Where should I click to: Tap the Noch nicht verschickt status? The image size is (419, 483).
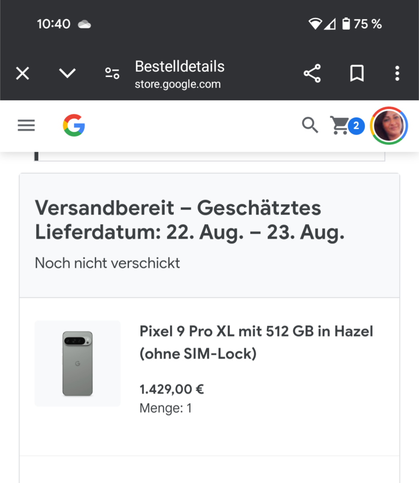[107, 263]
